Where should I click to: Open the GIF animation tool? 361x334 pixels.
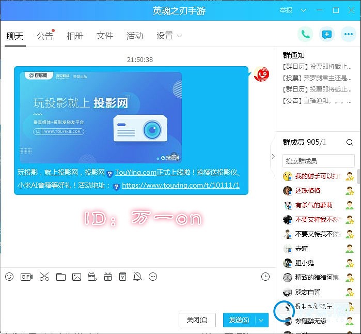[26, 277]
